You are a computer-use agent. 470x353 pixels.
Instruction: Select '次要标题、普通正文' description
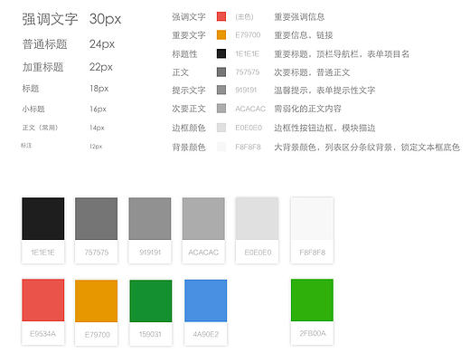[x=312, y=72]
